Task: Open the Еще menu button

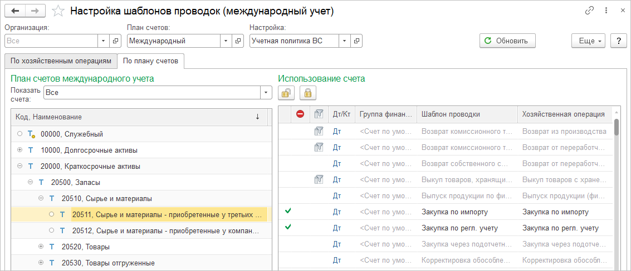Action: coord(588,41)
